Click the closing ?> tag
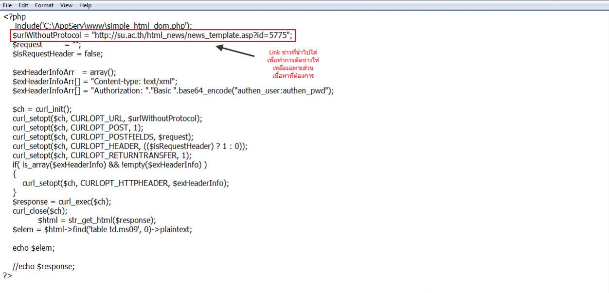Viewport: 609px width, 293px height. (x=7, y=276)
